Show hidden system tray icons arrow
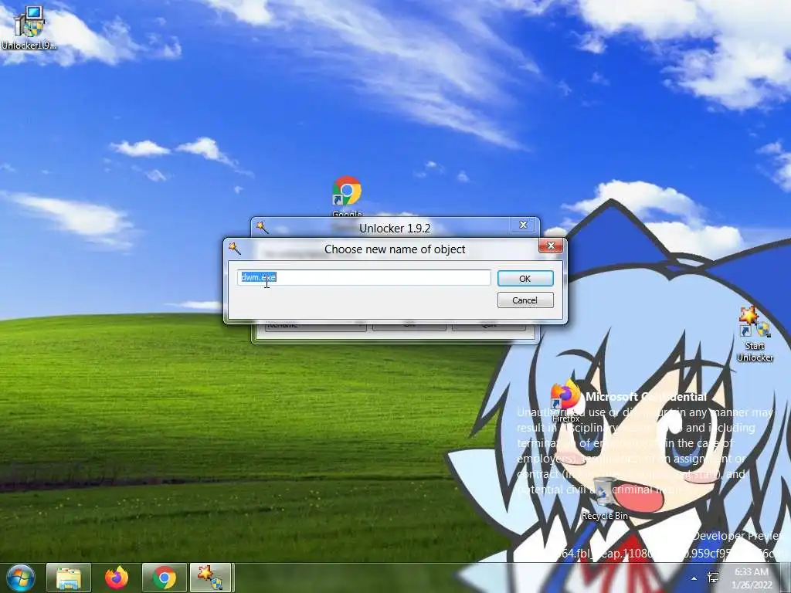Viewport: 791px width, 593px height. [694, 578]
